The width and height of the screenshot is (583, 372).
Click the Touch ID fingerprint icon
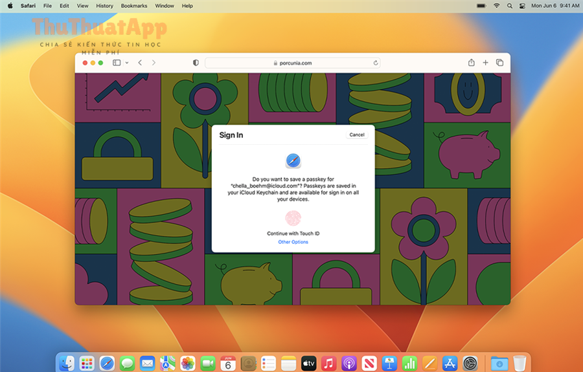point(293,218)
